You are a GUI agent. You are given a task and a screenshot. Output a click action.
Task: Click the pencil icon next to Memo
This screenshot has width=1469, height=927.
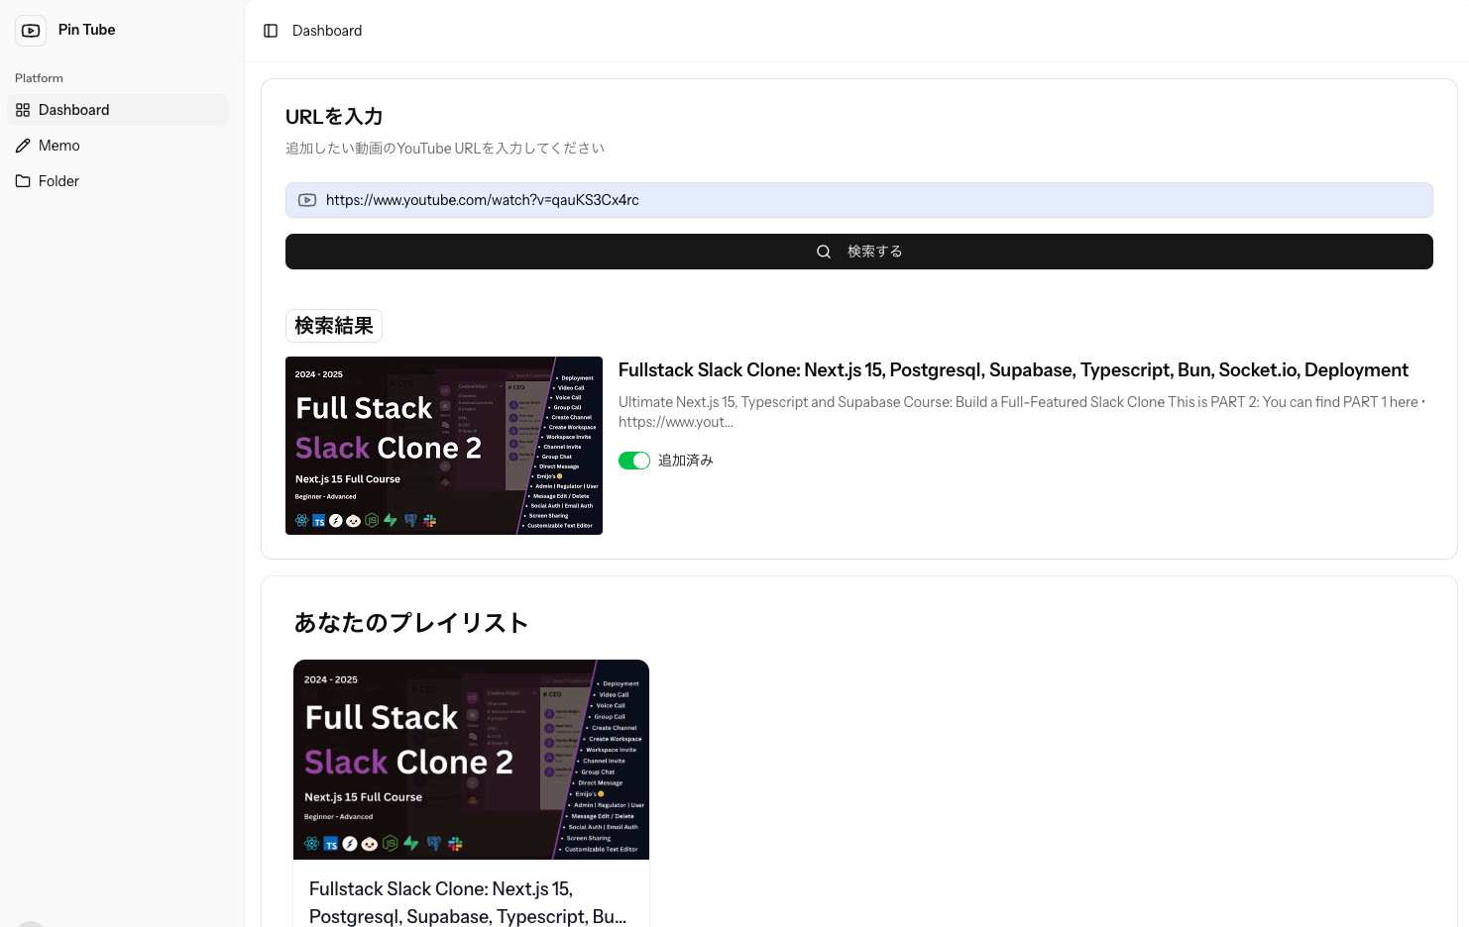click(24, 146)
